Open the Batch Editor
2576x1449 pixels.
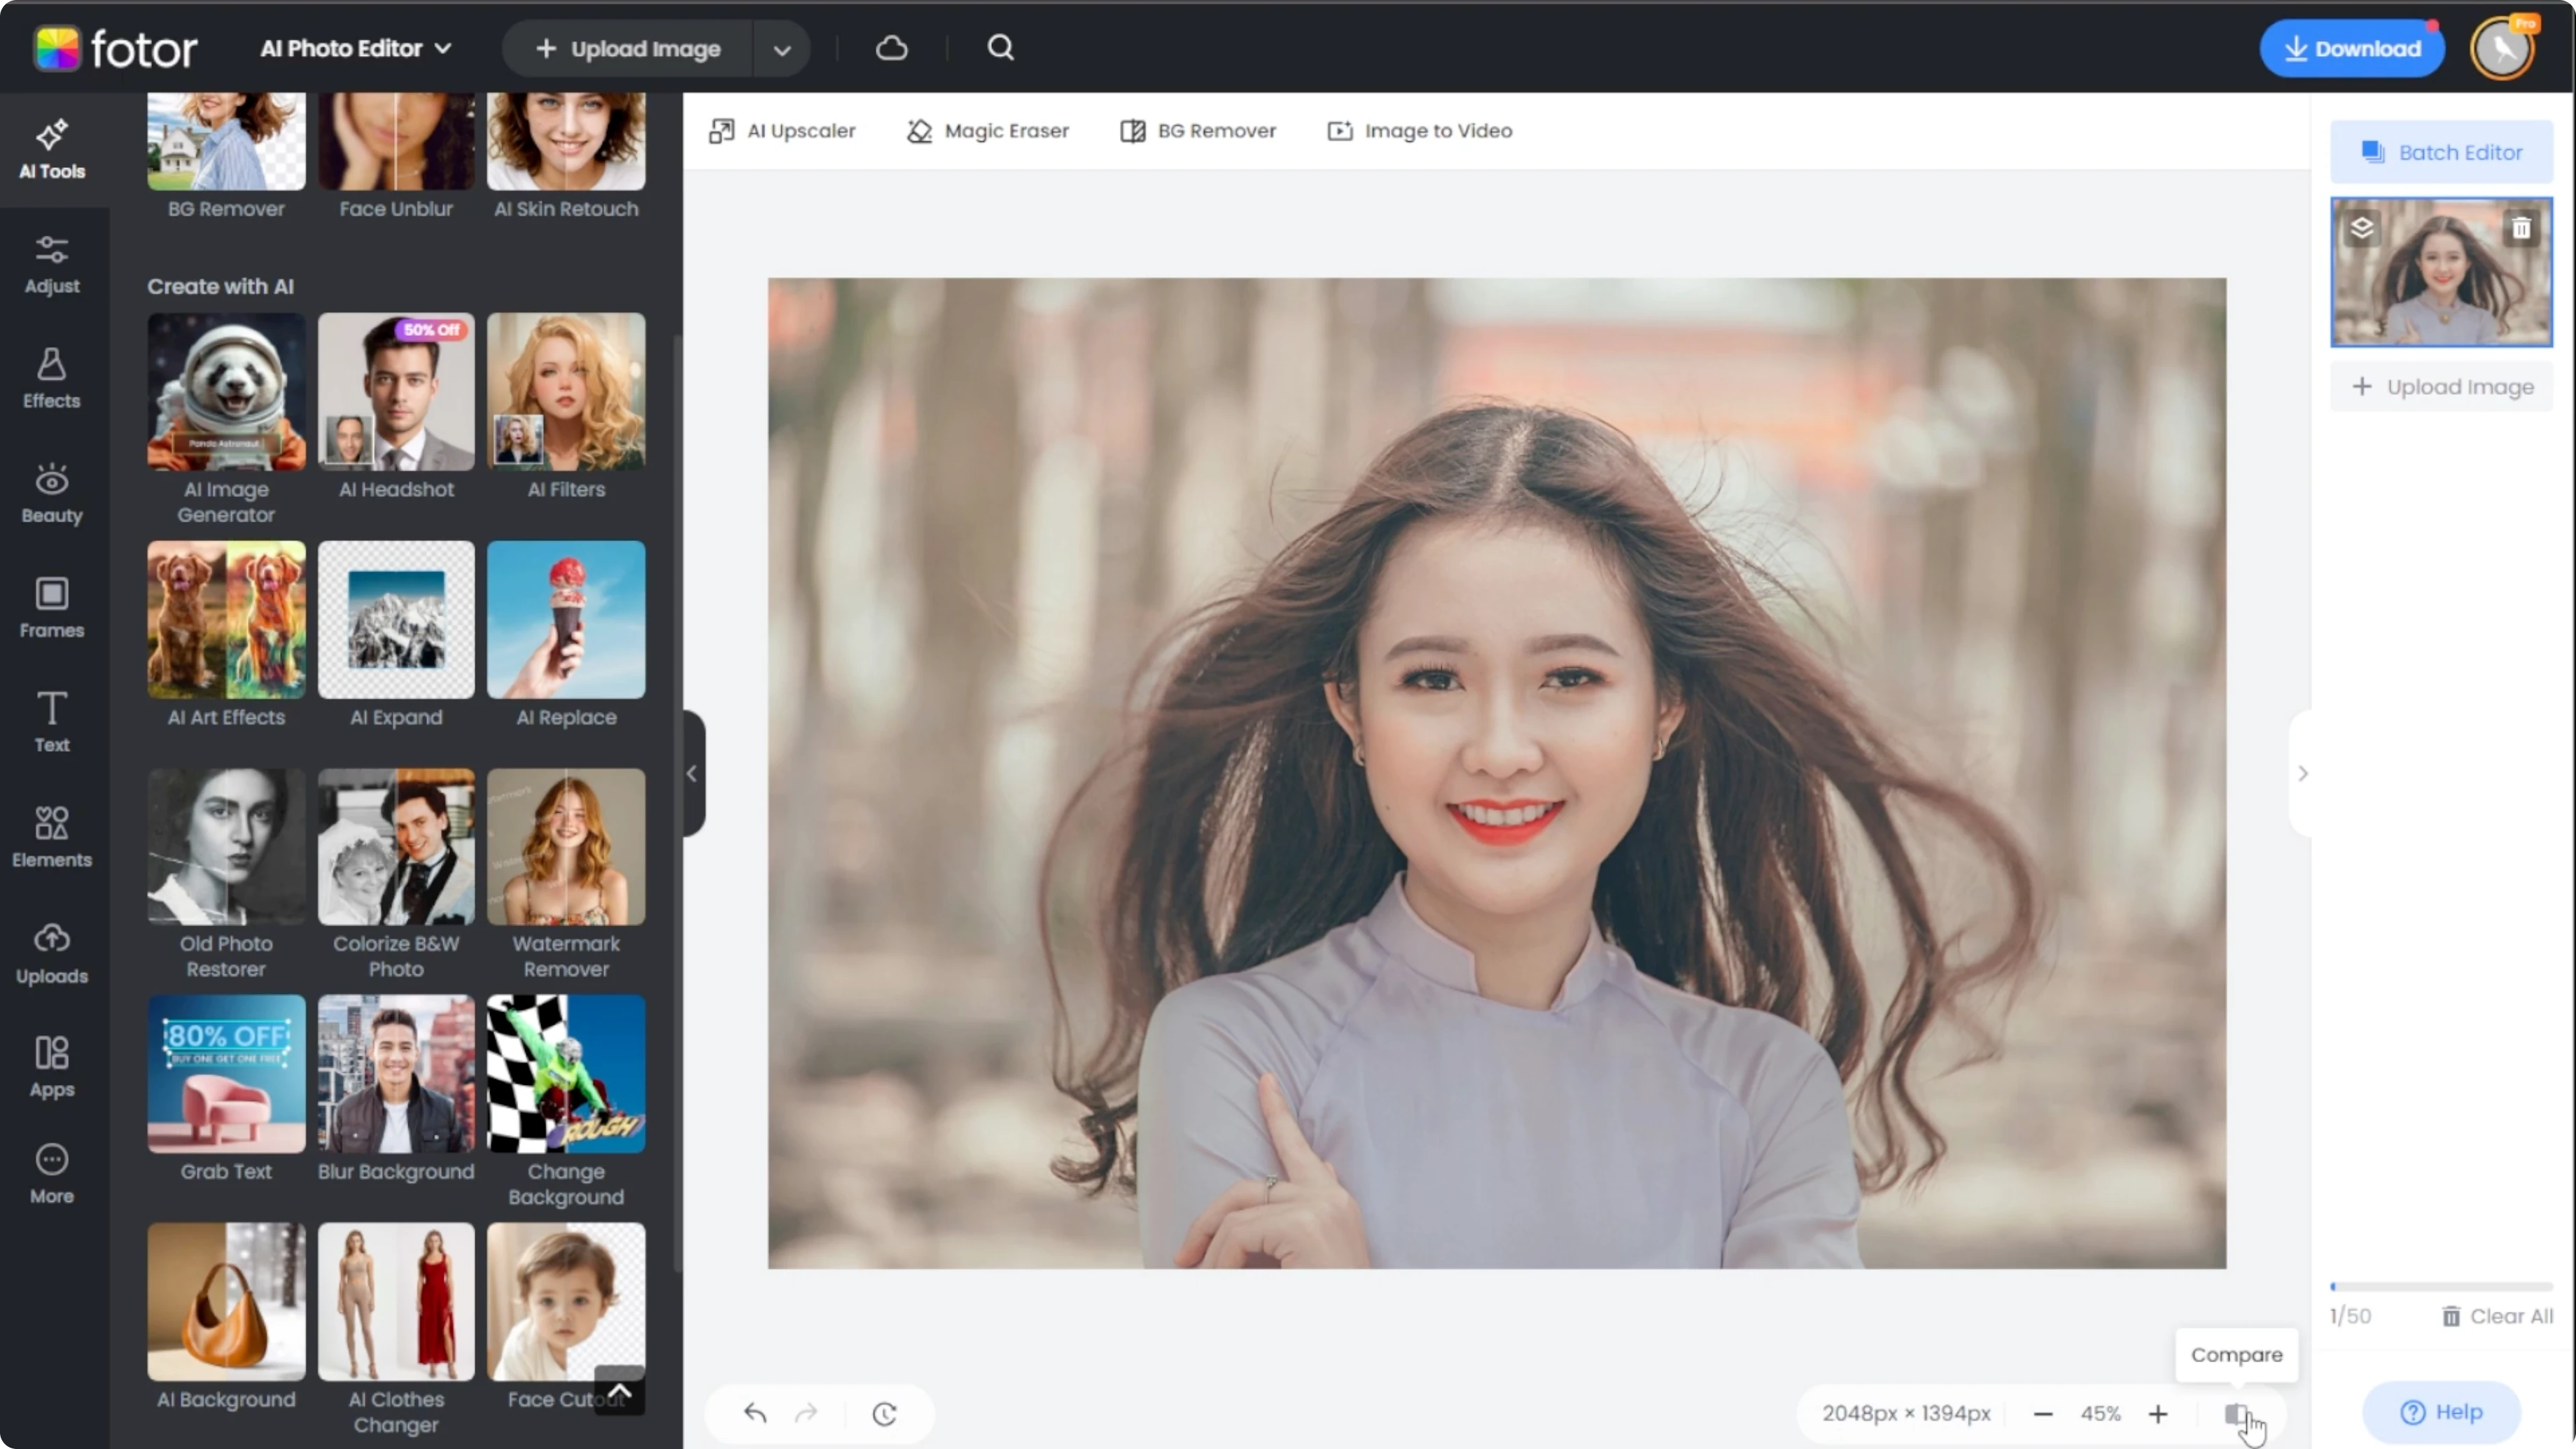(2441, 152)
